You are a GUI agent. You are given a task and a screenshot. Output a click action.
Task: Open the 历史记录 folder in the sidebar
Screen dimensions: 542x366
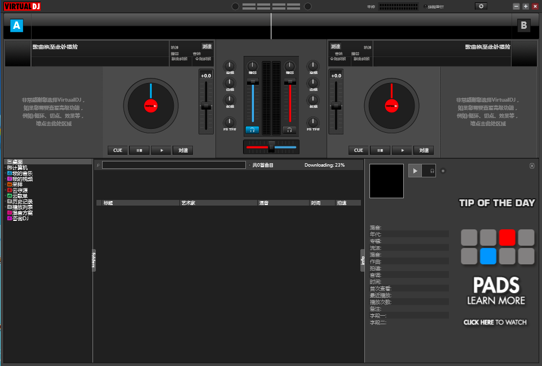pyautogui.click(x=23, y=202)
